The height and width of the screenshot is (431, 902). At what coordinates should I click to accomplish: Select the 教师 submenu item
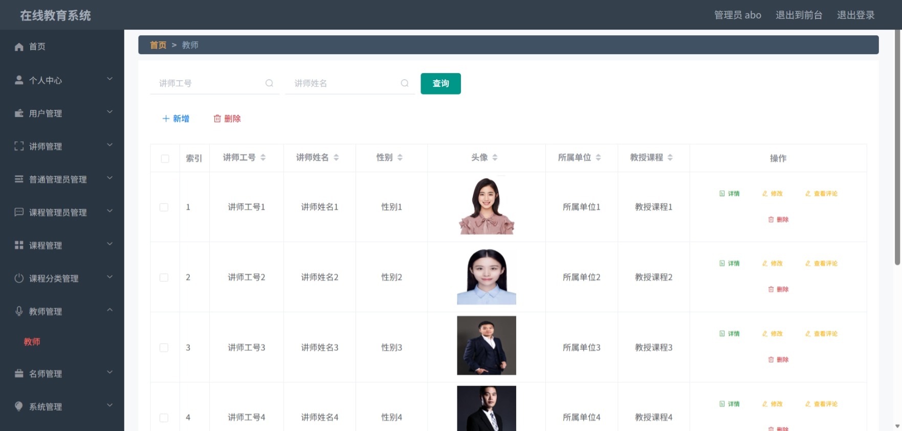tap(32, 342)
